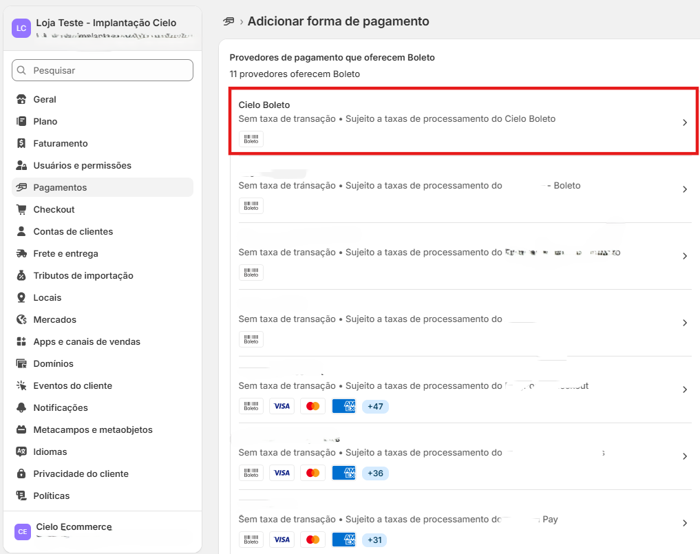Click the LC store avatar
The height and width of the screenshot is (554, 700).
point(21,28)
